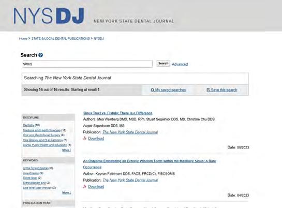Download the 04/2023 osteoma article
282x208 pixels.
96,187
